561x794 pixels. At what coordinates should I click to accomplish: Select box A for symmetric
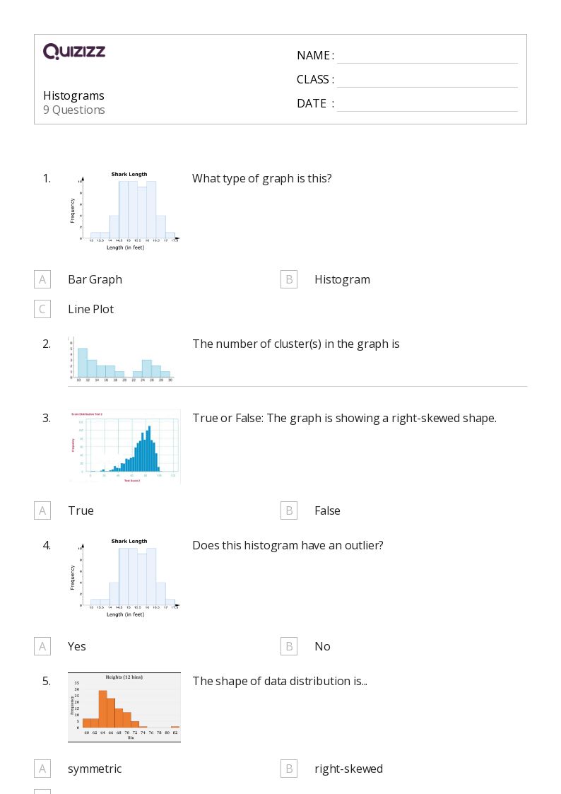coord(42,769)
